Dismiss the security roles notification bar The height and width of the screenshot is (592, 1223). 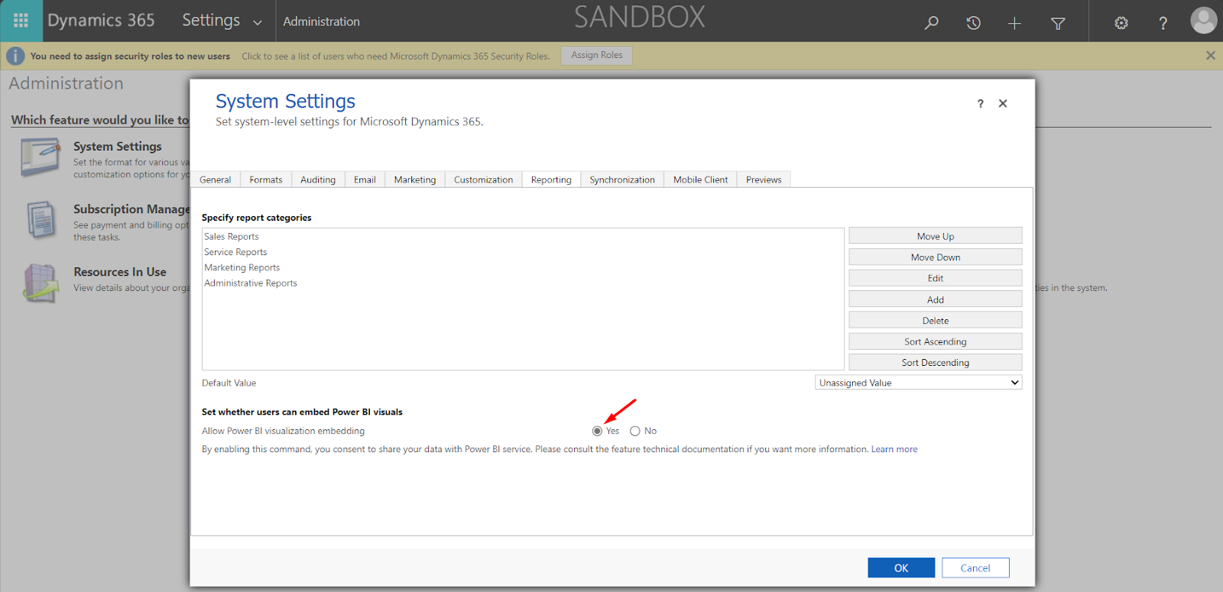(x=1210, y=55)
